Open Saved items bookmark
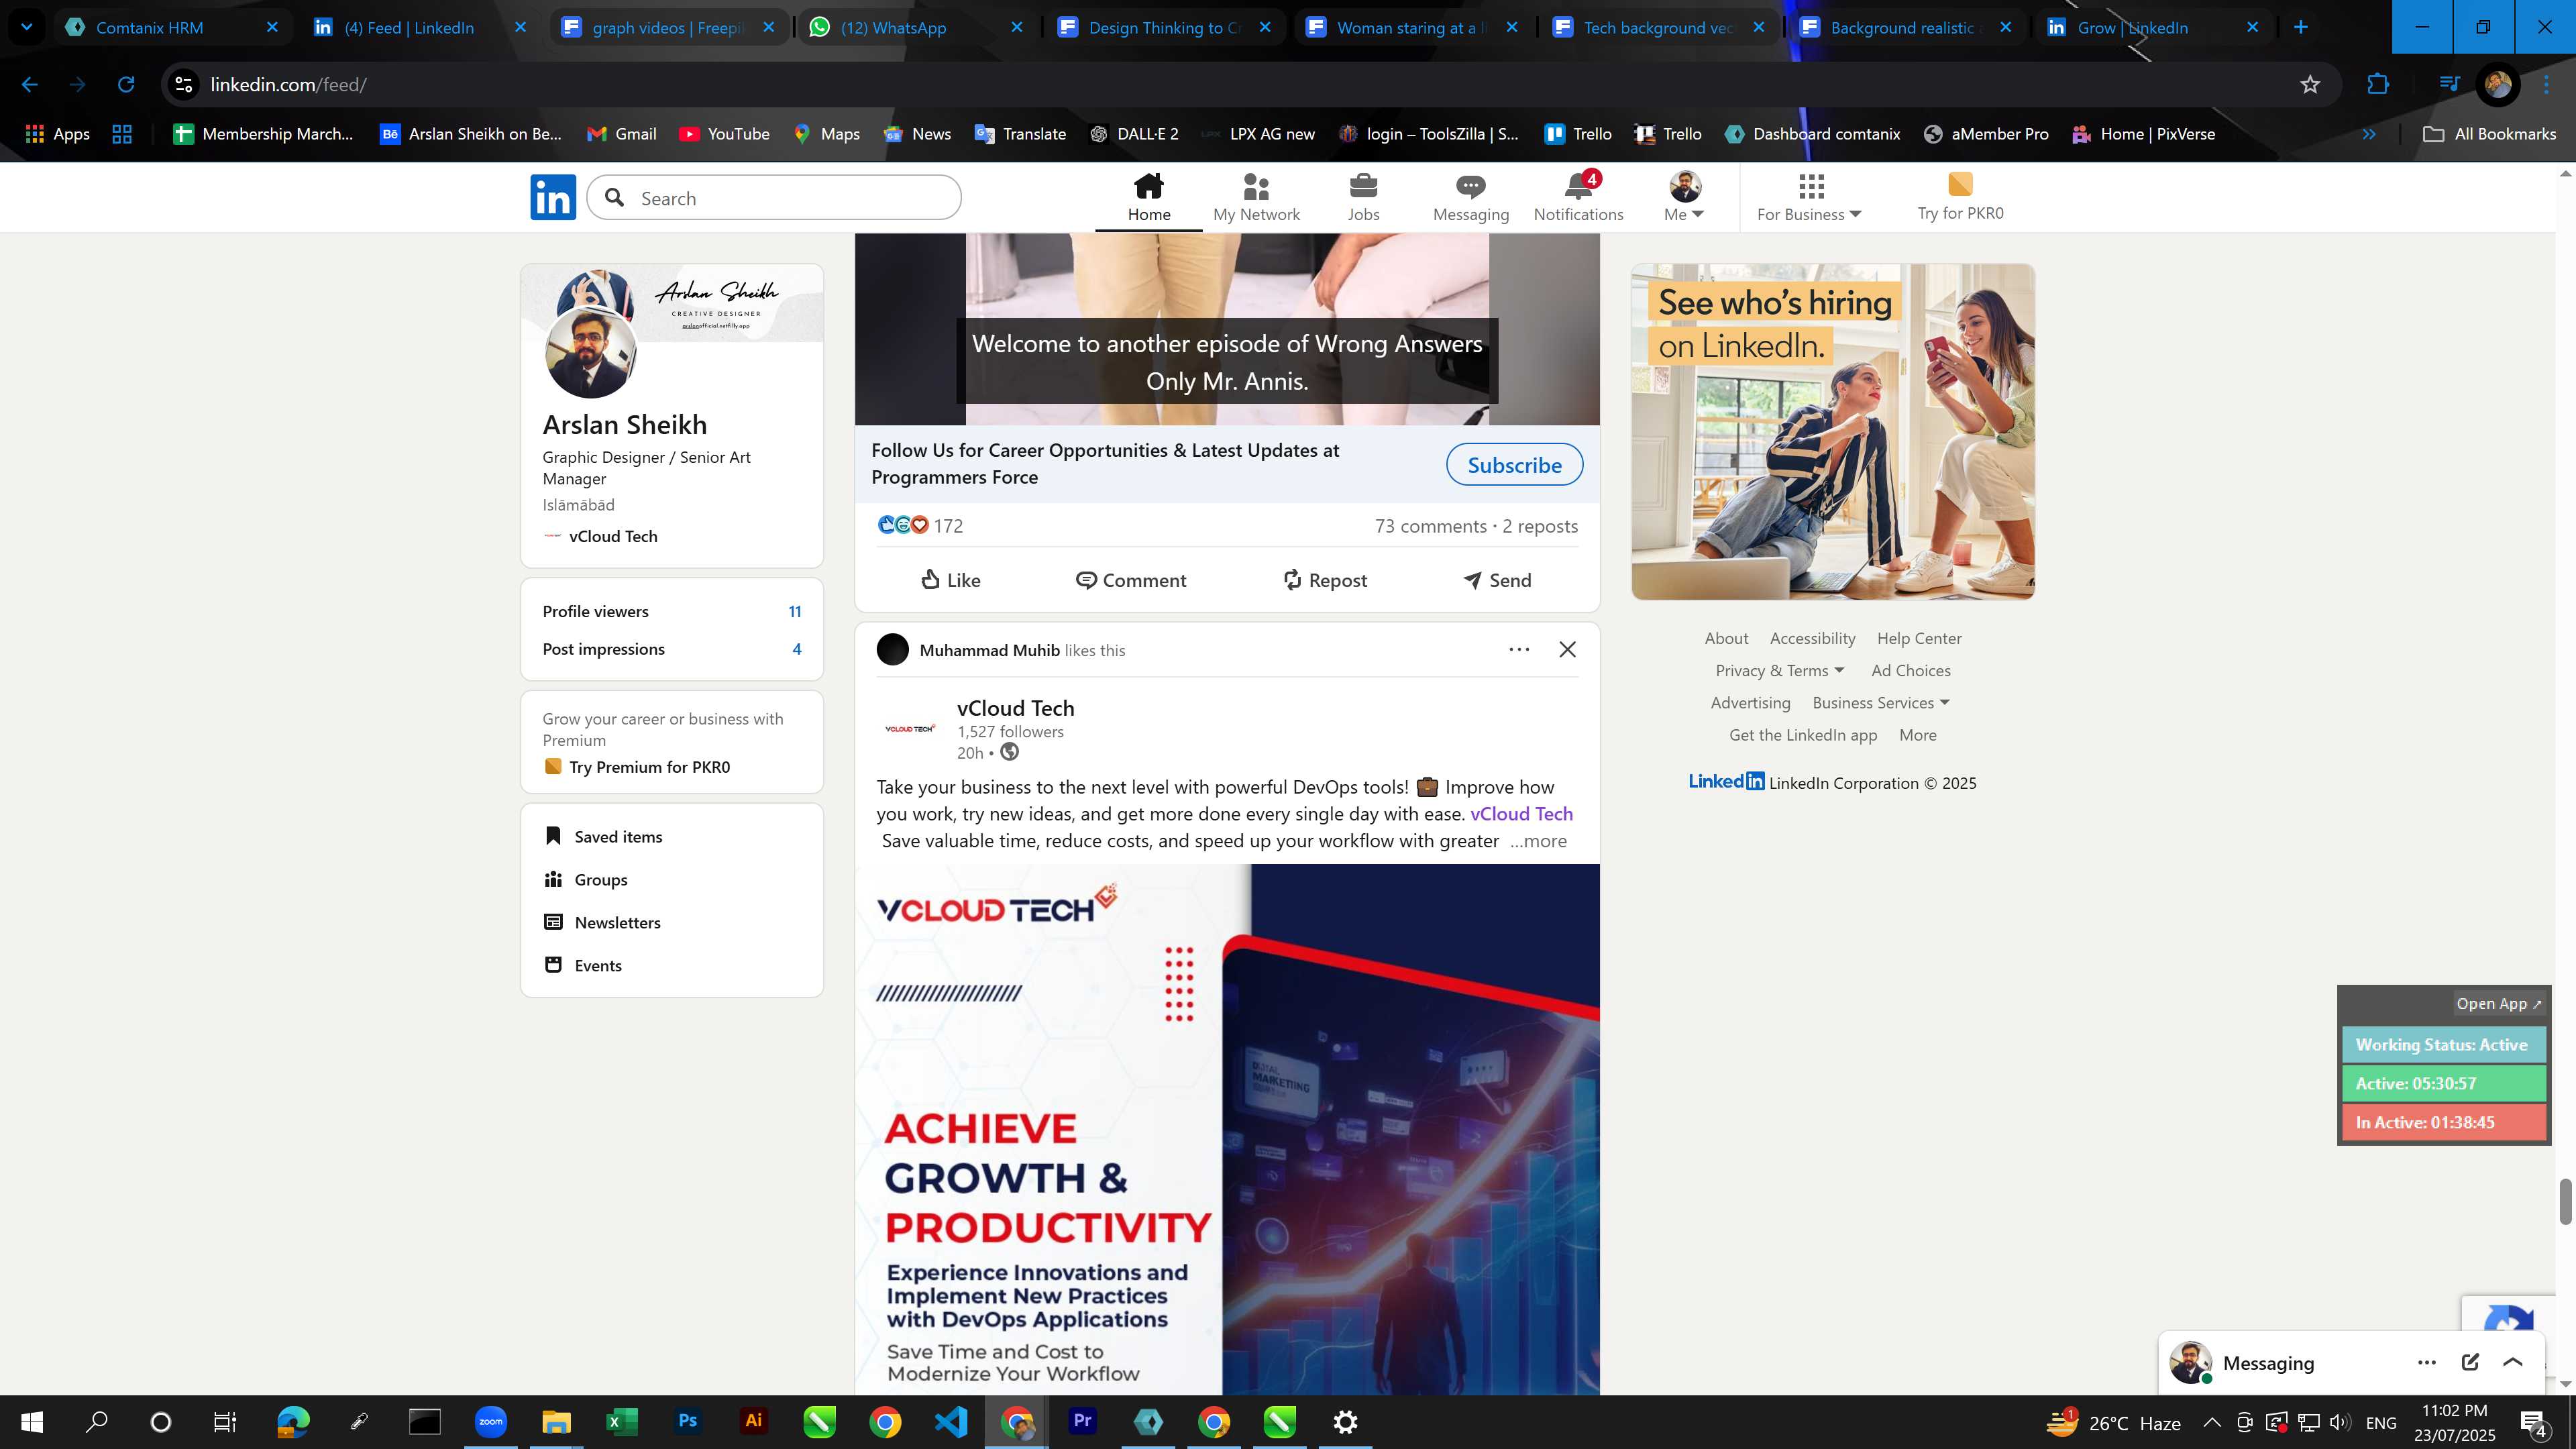Viewport: 2576px width, 1449px height. tap(603, 837)
